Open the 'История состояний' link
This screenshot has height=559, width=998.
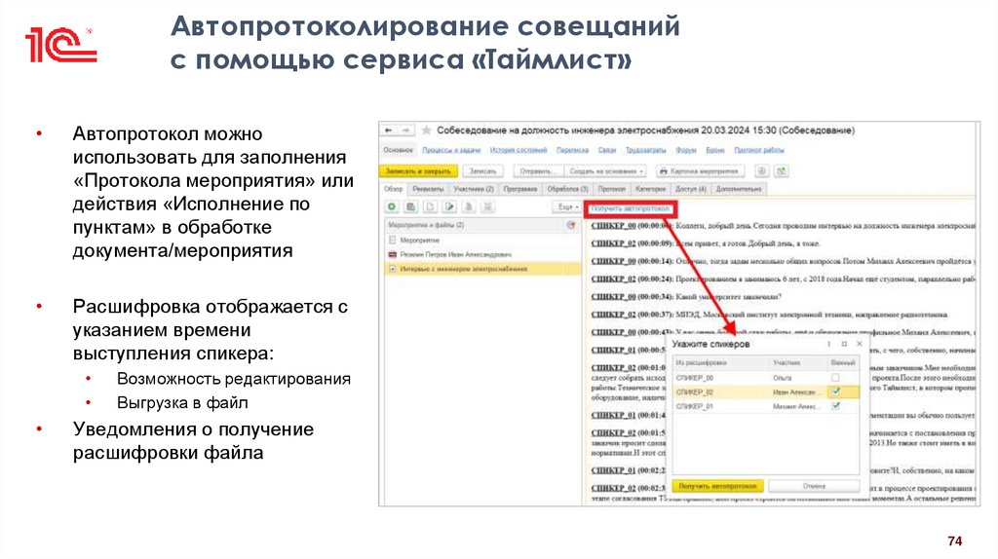tap(518, 150)
